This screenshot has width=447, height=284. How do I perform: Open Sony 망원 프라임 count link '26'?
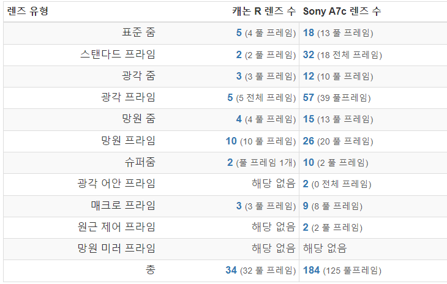pyautogui.click(x=309, y=141)
